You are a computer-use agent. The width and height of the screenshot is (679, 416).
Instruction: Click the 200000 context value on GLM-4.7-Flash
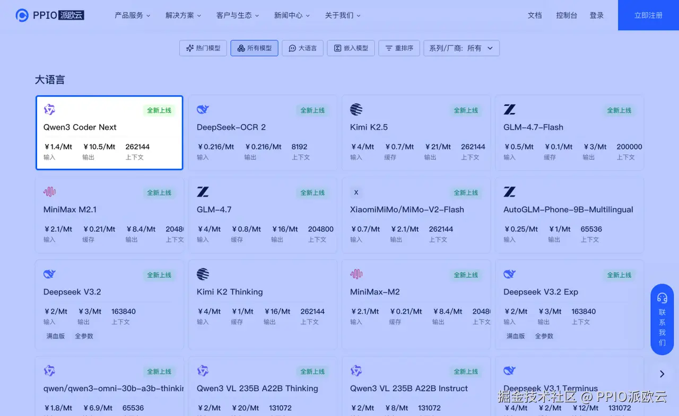630,147
